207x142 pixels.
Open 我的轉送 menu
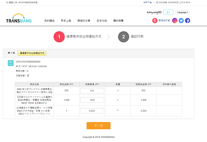pos(49,21)
